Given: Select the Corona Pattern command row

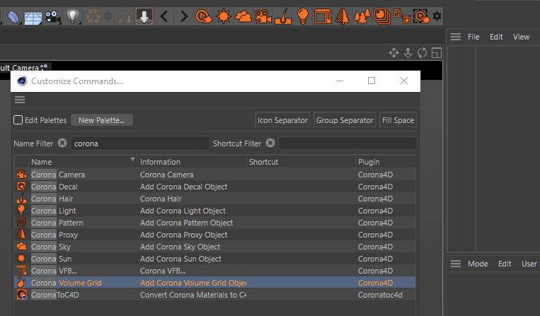Looking at the screenshot, I should 214,223.
